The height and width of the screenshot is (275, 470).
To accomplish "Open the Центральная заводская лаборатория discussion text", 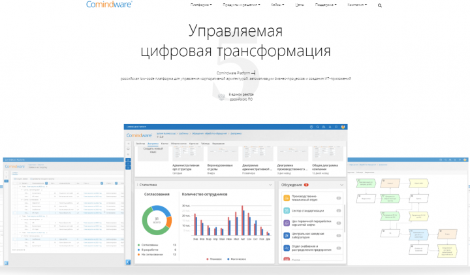I will [x=307, y=235].
